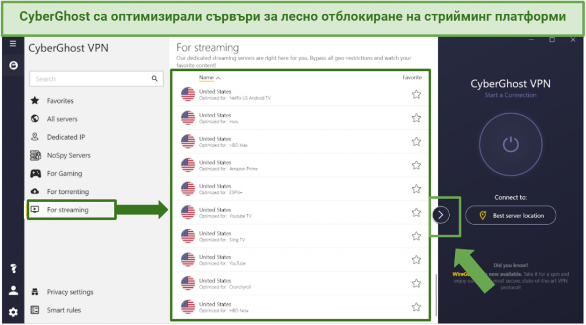This screenshot has width=586, height=325.
Task: Open For Gaming servers
Action: pyautogui.click(x=64, y=173)
